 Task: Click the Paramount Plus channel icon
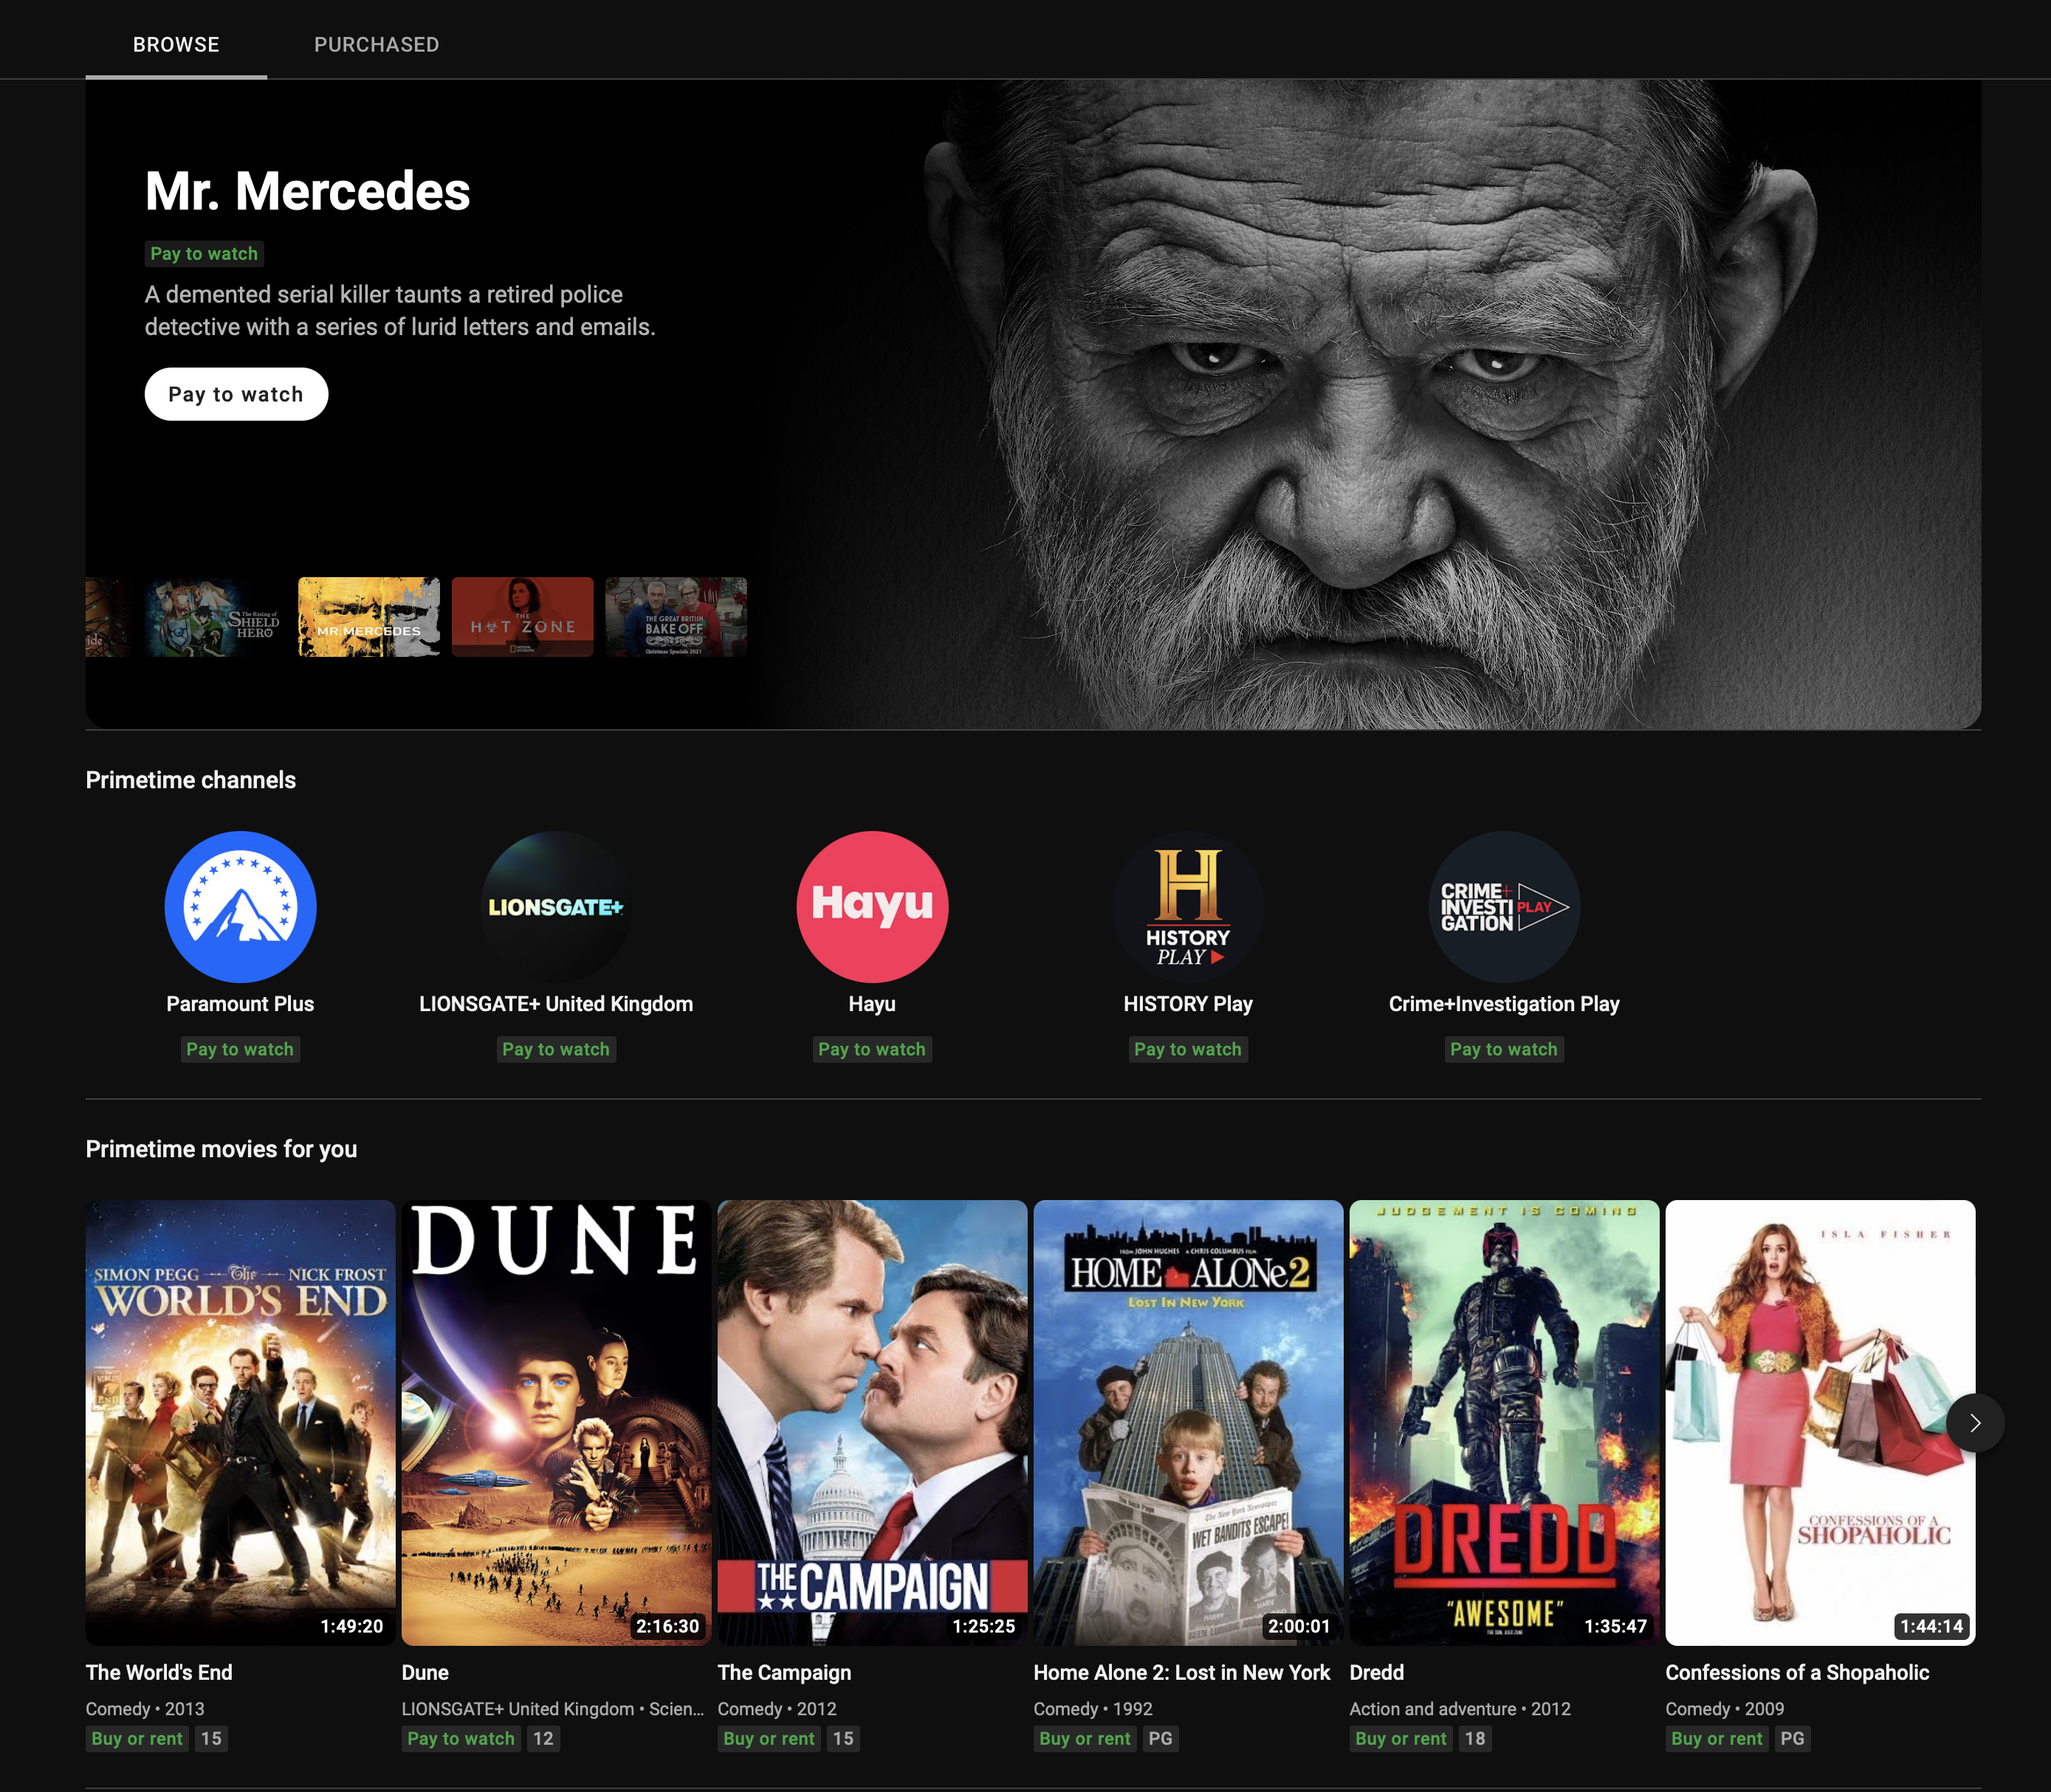[241, 905]
